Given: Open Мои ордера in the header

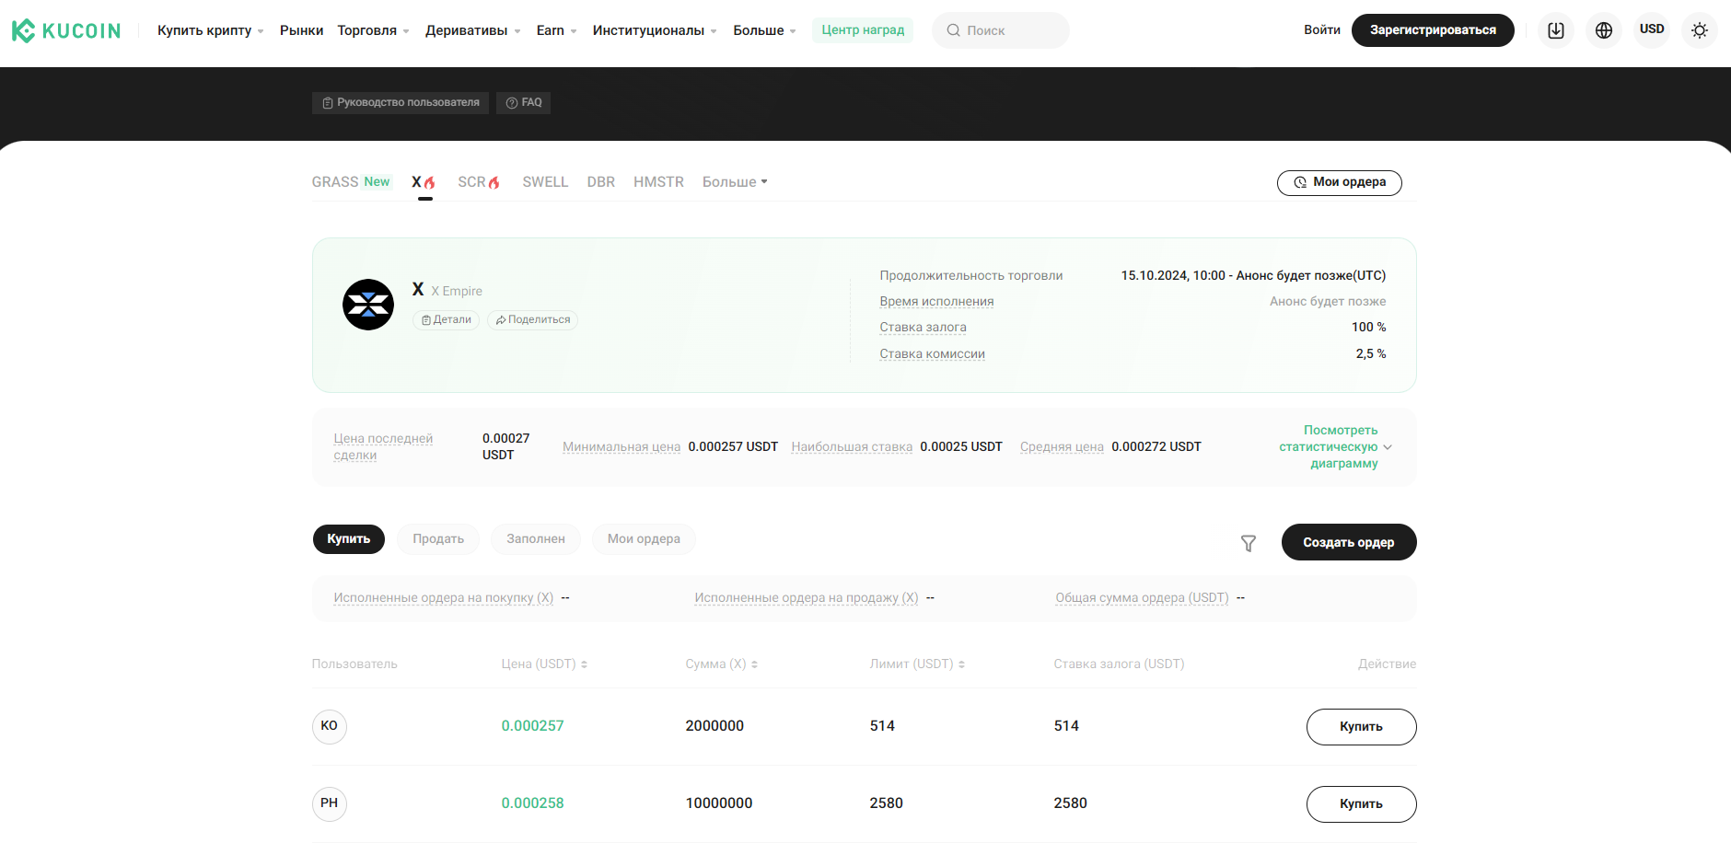Looking at the screenshot, I should [x=1340, y=183].
